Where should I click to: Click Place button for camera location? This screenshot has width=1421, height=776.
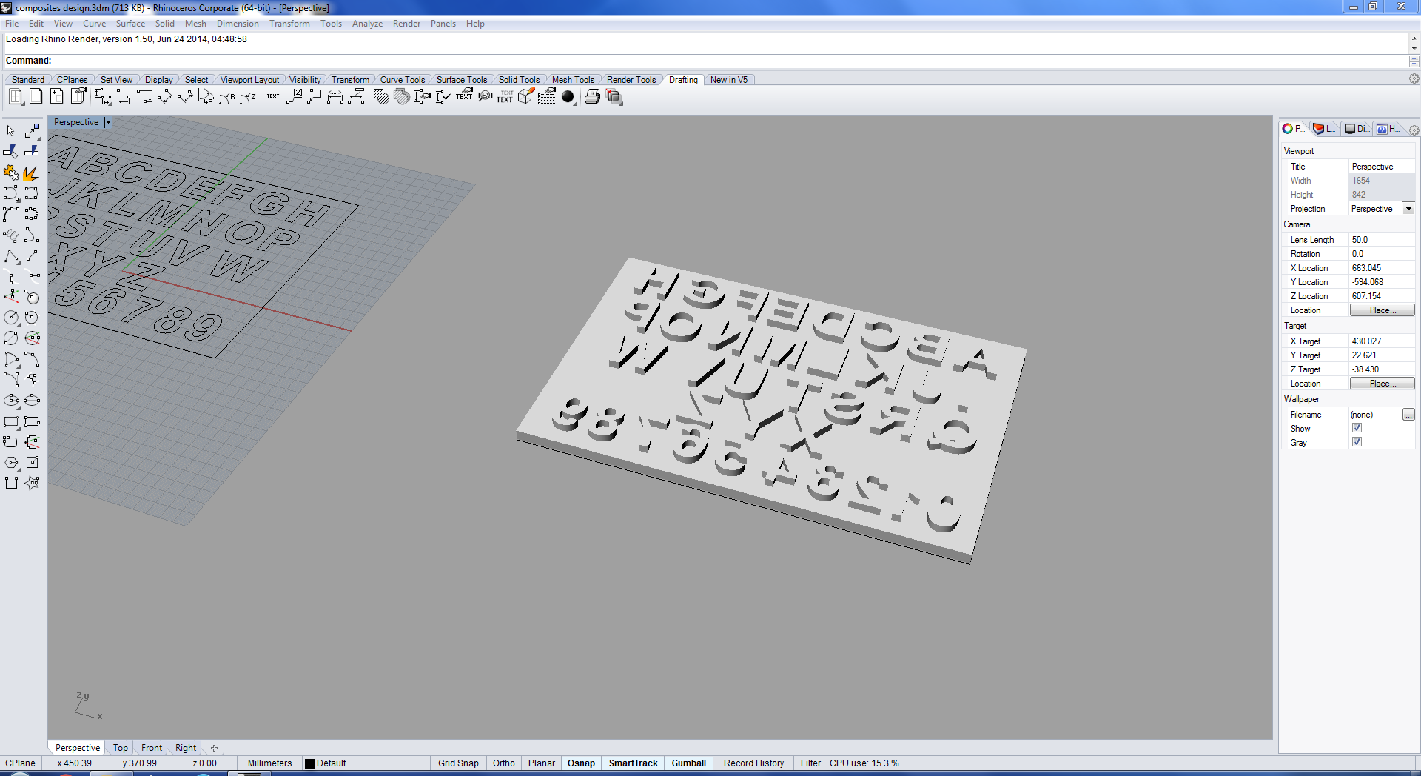(x=1382, y=310)
